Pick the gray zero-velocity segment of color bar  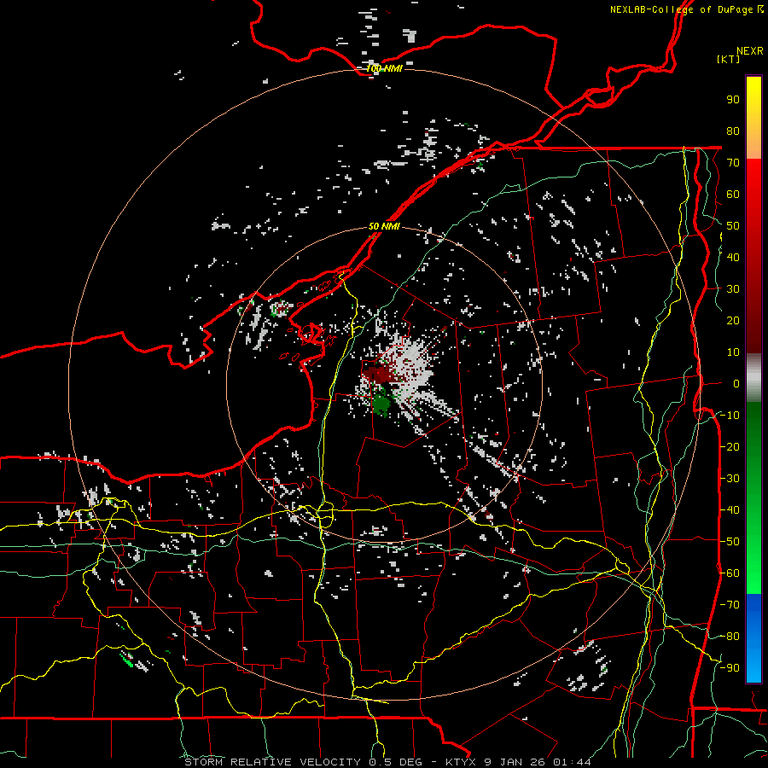[x=753, y=378]
